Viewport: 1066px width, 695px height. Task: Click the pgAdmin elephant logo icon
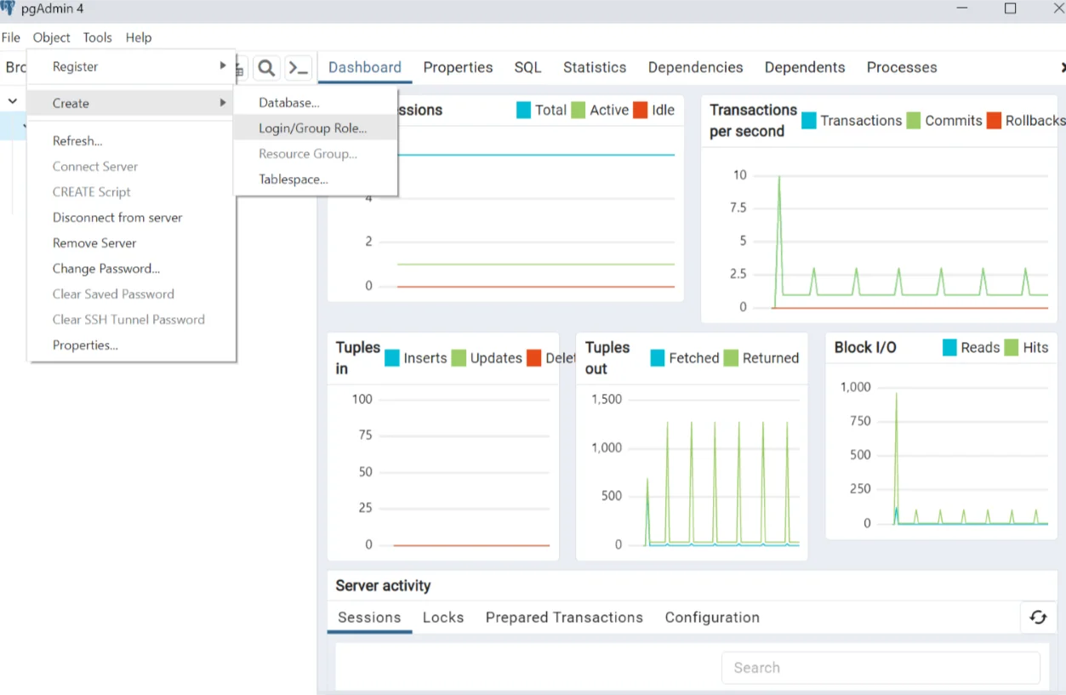[x=8, y=9]
